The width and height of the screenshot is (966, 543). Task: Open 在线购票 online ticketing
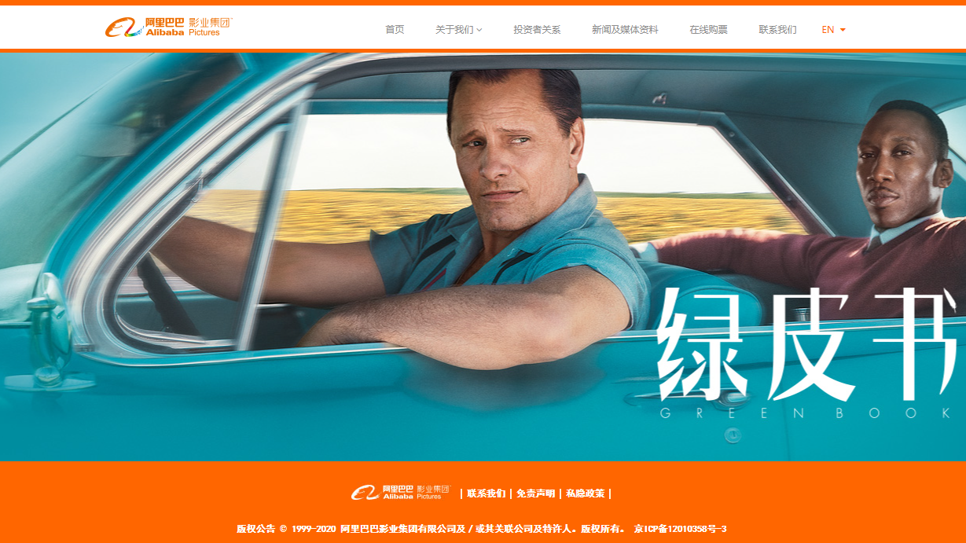[708, 30]
